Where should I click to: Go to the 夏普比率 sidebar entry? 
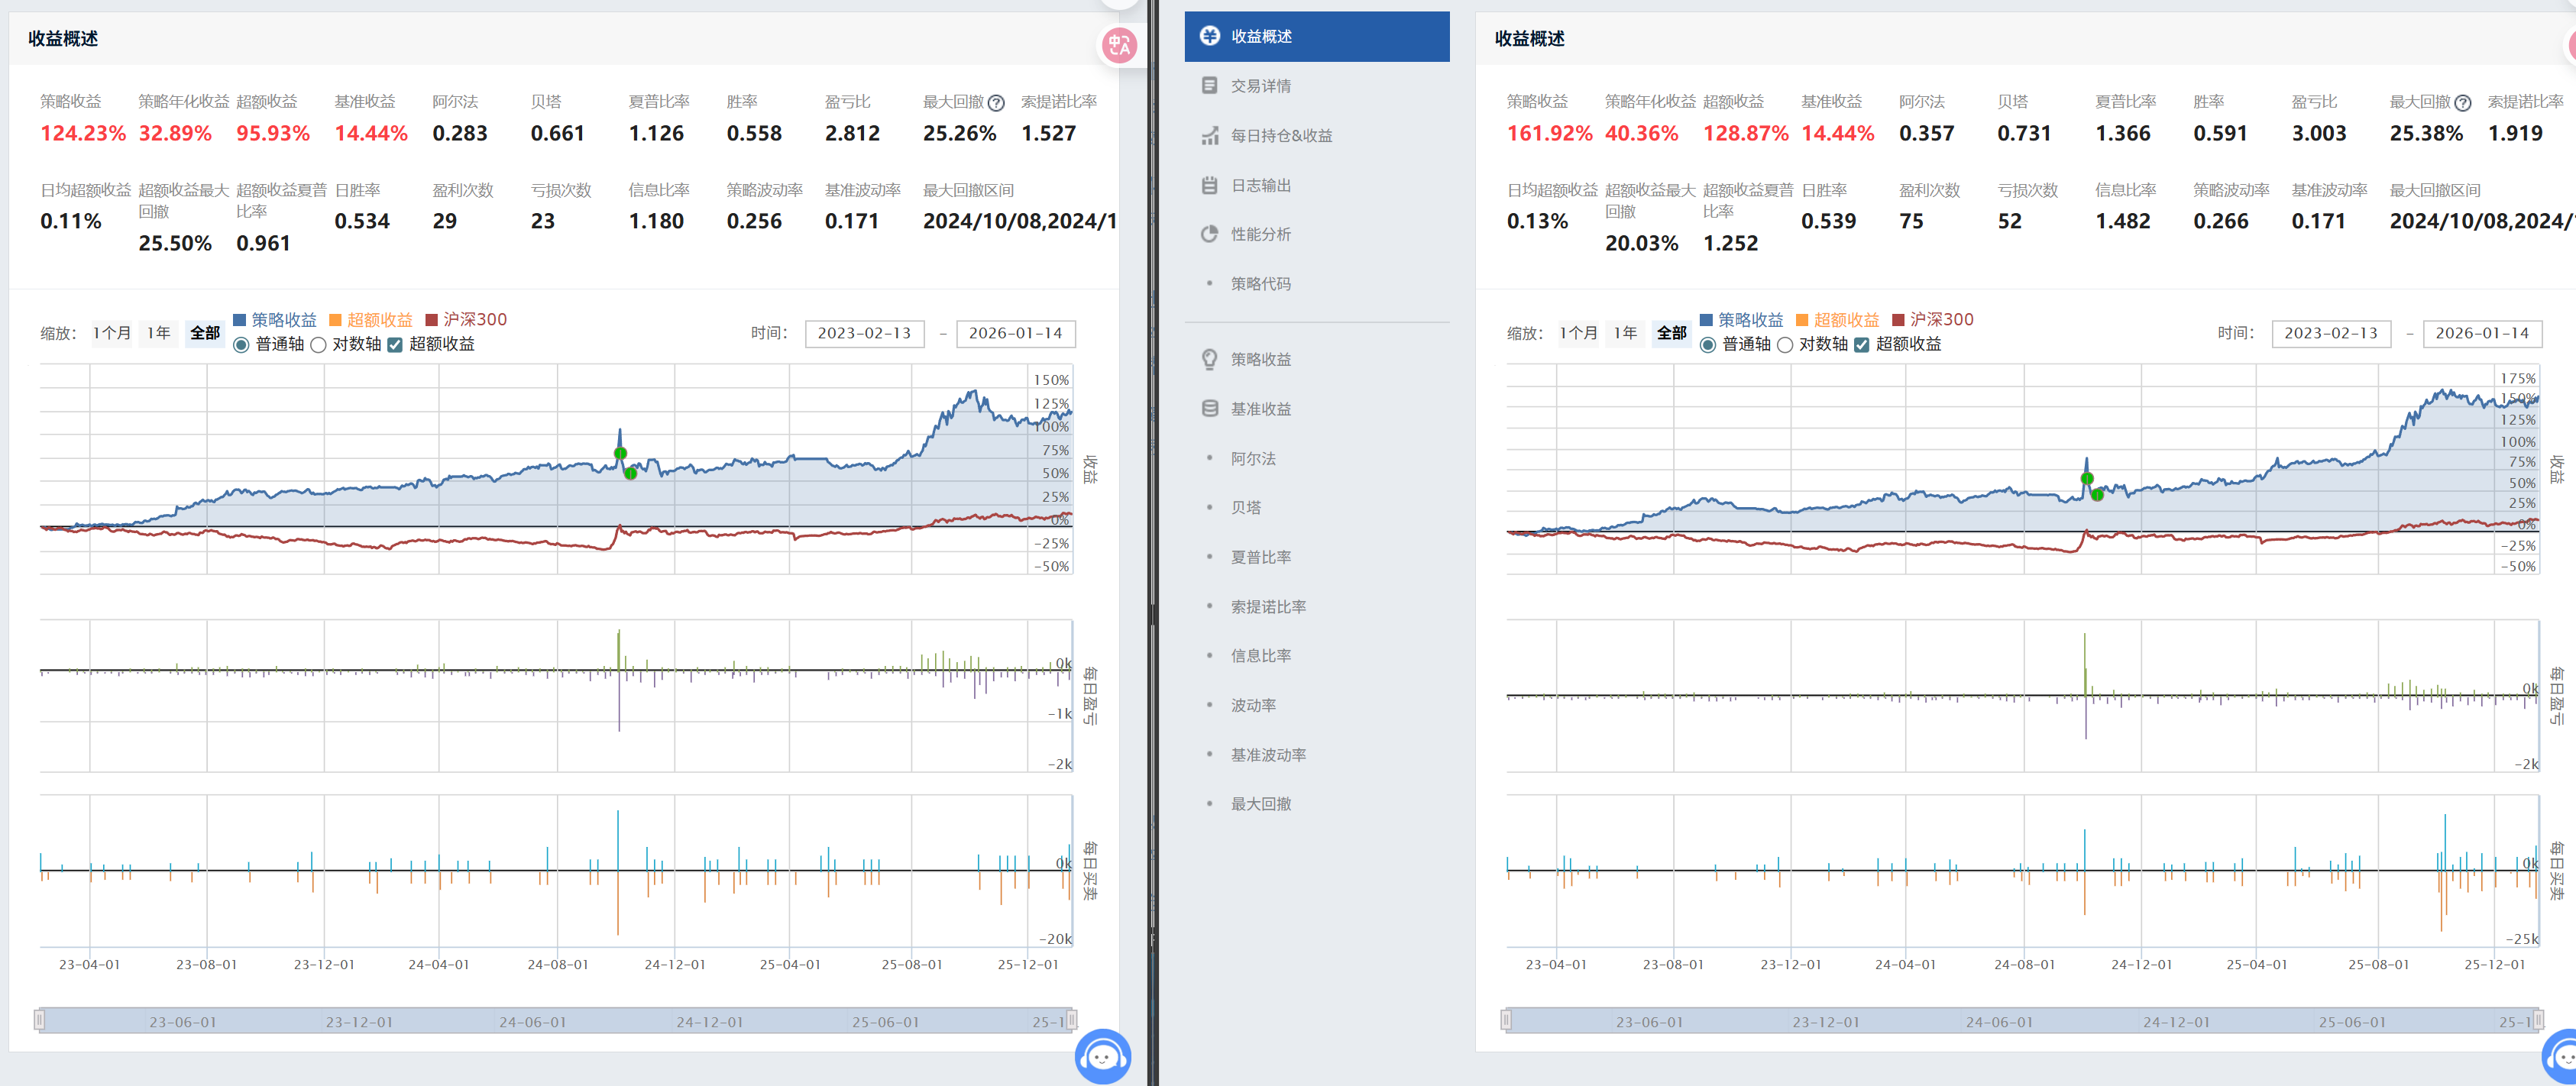pyautogui.click(x=1260, y=557)
